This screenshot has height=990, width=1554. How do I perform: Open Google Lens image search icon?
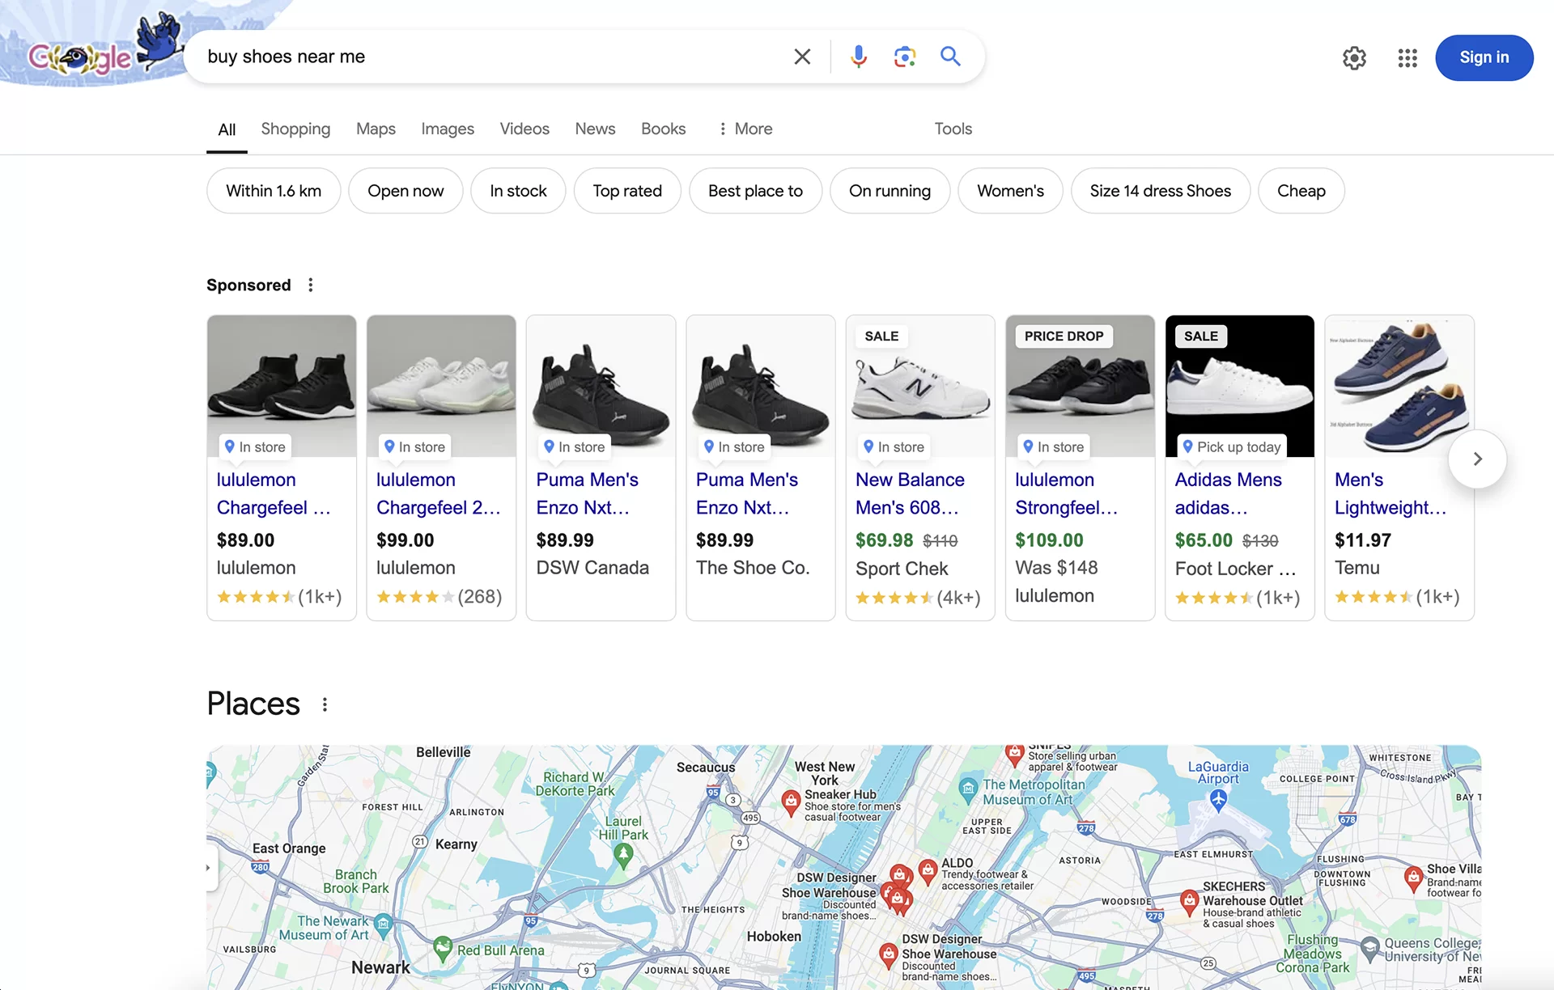(x=905, y=57)
